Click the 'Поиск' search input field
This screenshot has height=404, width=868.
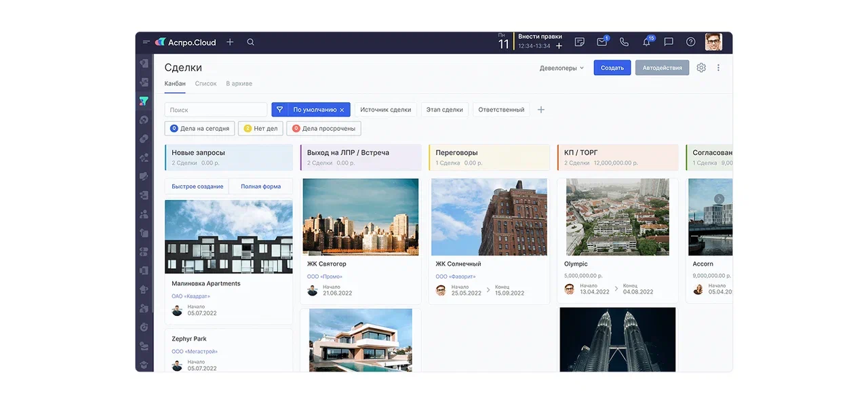[x=216, y=110]
